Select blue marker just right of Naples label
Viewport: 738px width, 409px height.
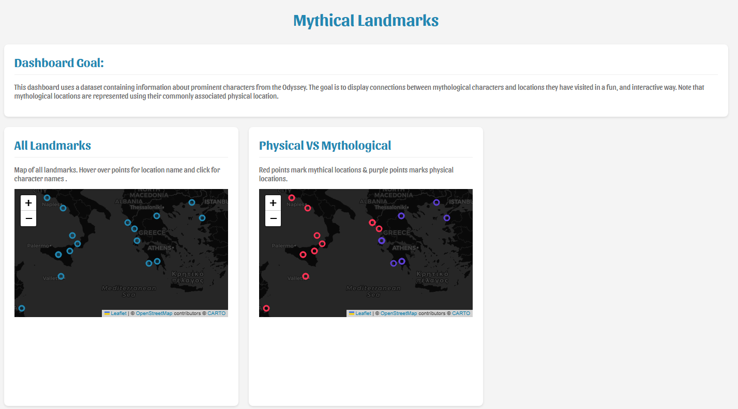tap(63, 208)
